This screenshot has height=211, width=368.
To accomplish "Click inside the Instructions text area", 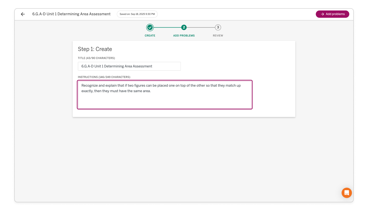I will (165, 95).
